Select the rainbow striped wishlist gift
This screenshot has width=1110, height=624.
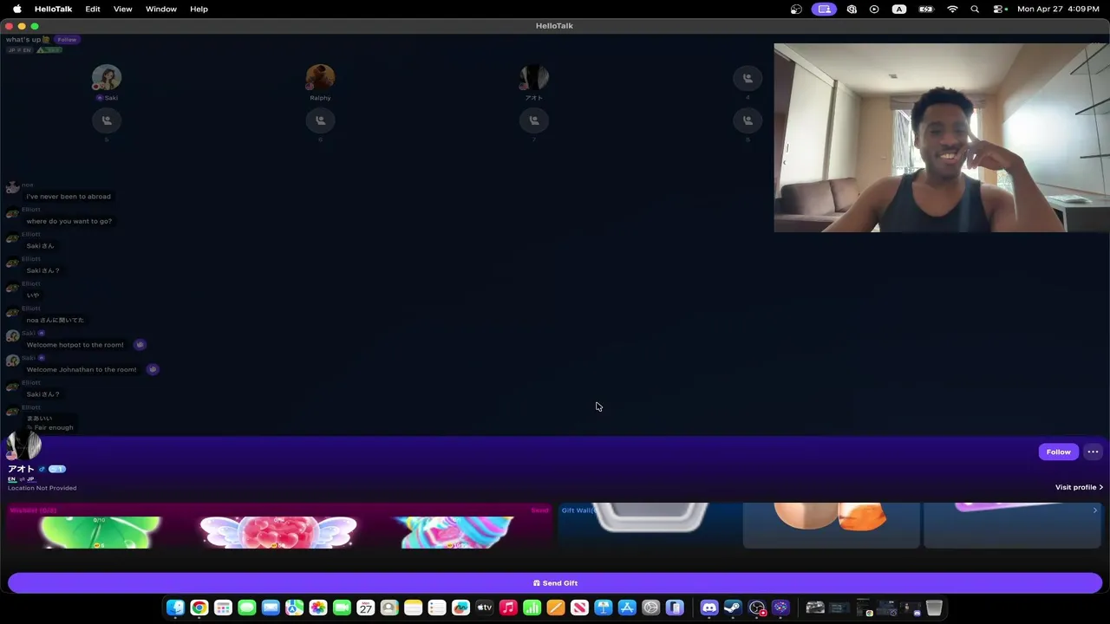(455, 532)
